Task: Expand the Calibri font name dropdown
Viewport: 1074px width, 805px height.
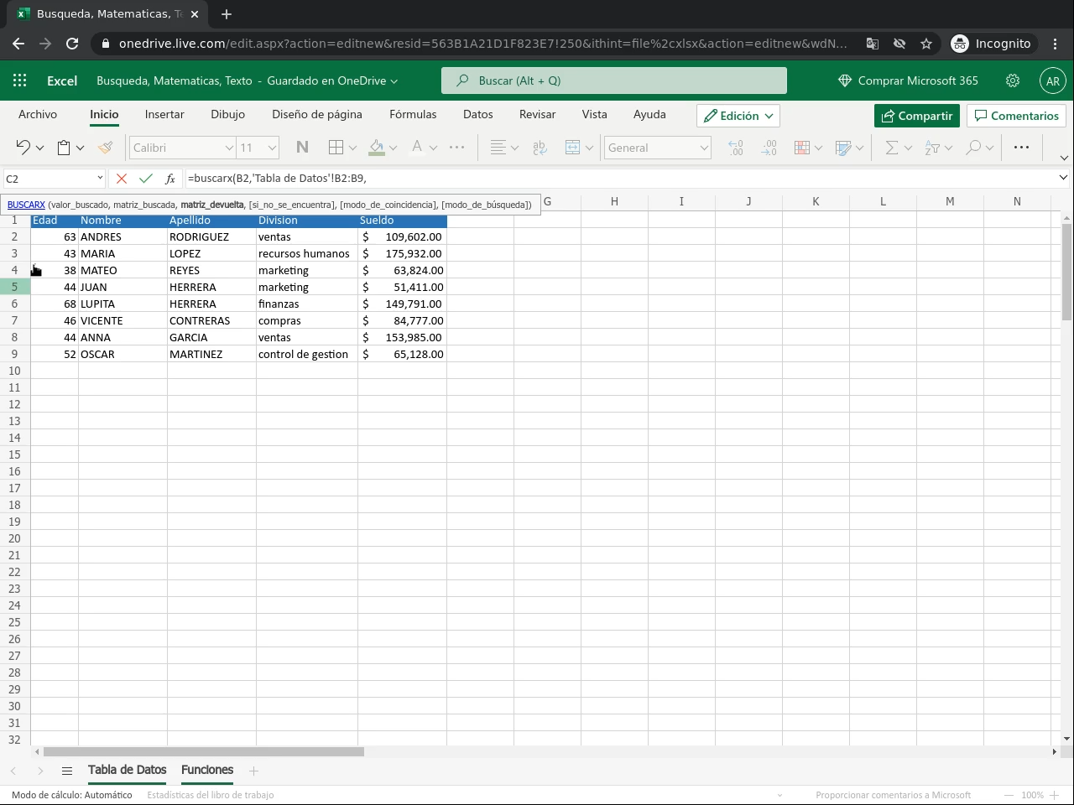Action: tap(228, 148)
